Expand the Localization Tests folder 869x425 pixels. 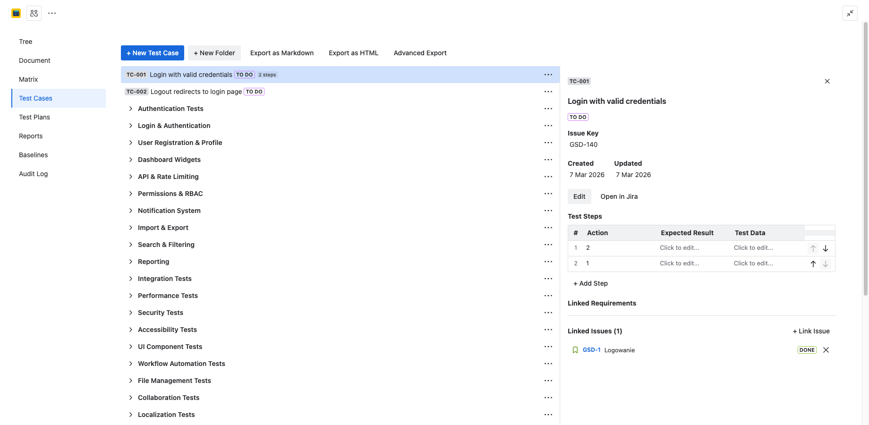[131, 414]
